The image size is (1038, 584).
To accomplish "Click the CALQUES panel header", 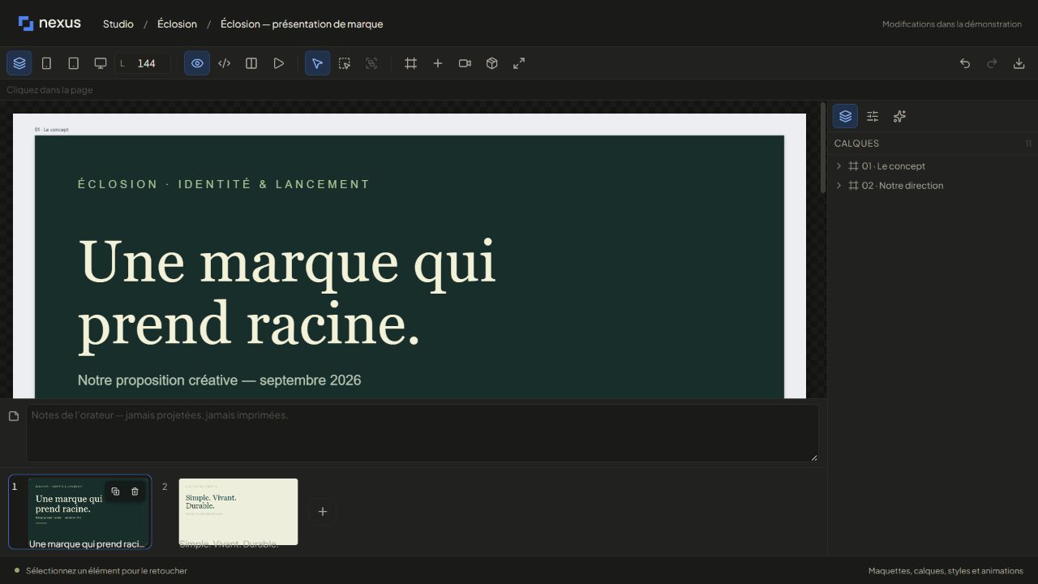I will tap(856, 144).
